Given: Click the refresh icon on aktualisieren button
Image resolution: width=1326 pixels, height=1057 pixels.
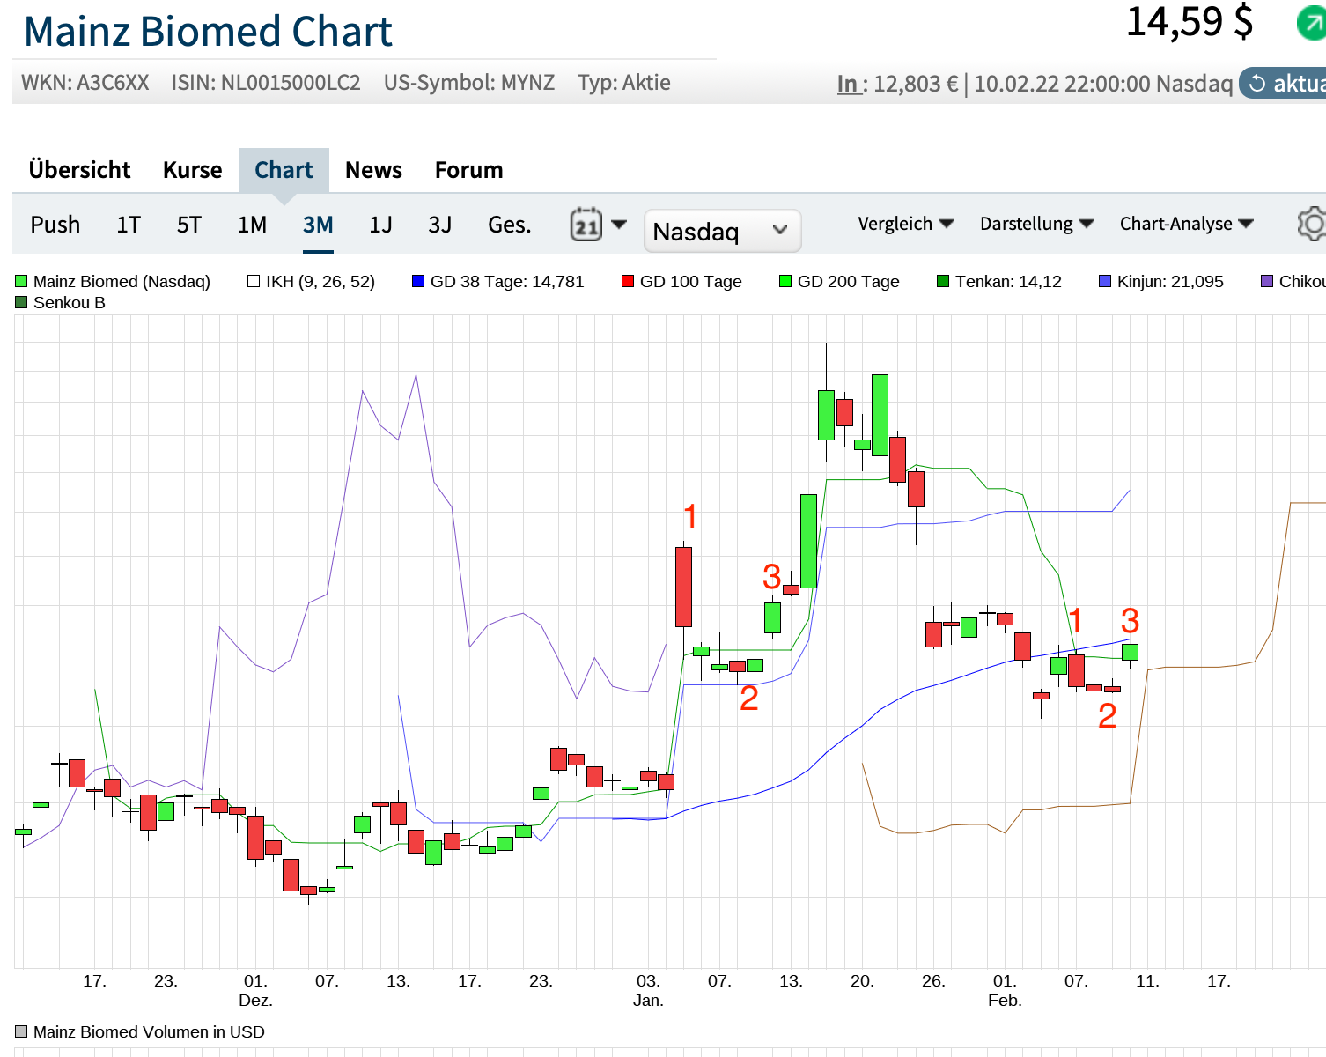Looking at the screenshot, I should [x=1257, y=84].
